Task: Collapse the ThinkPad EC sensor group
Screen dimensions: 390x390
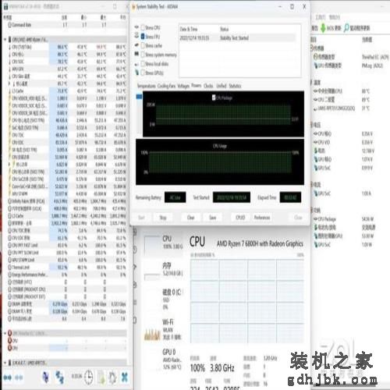Action: click(5, 333)
